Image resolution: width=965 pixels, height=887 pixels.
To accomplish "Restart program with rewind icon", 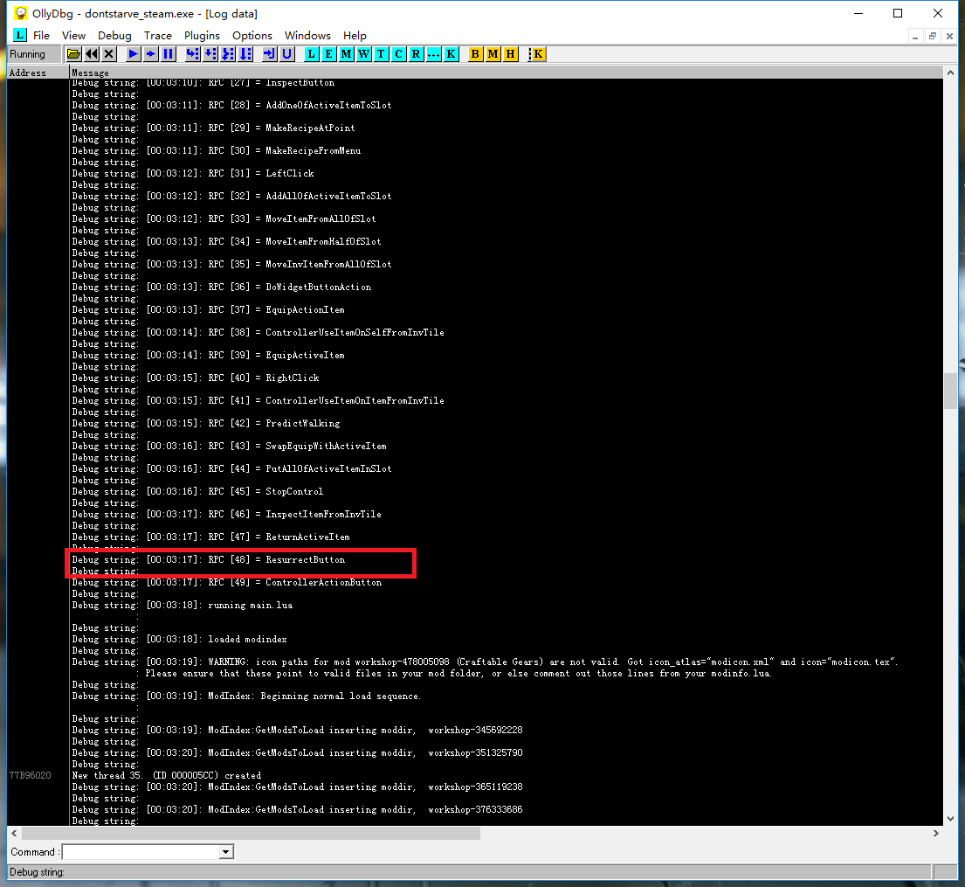I will pos(92,54).
